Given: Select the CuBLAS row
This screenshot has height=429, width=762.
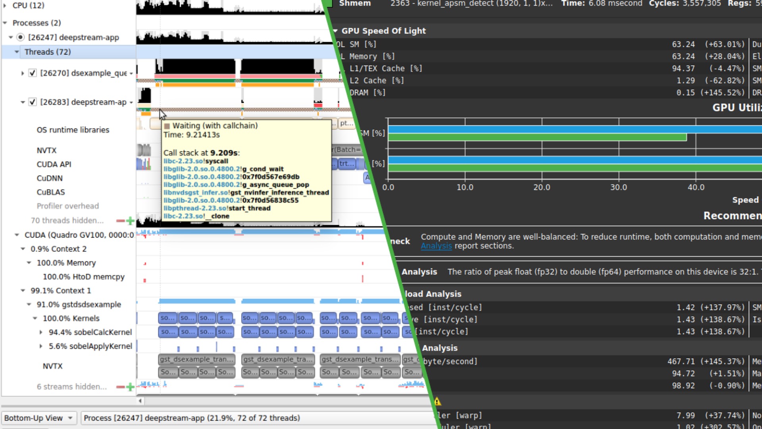Looking at the screenshot, I should click(51, 192).
